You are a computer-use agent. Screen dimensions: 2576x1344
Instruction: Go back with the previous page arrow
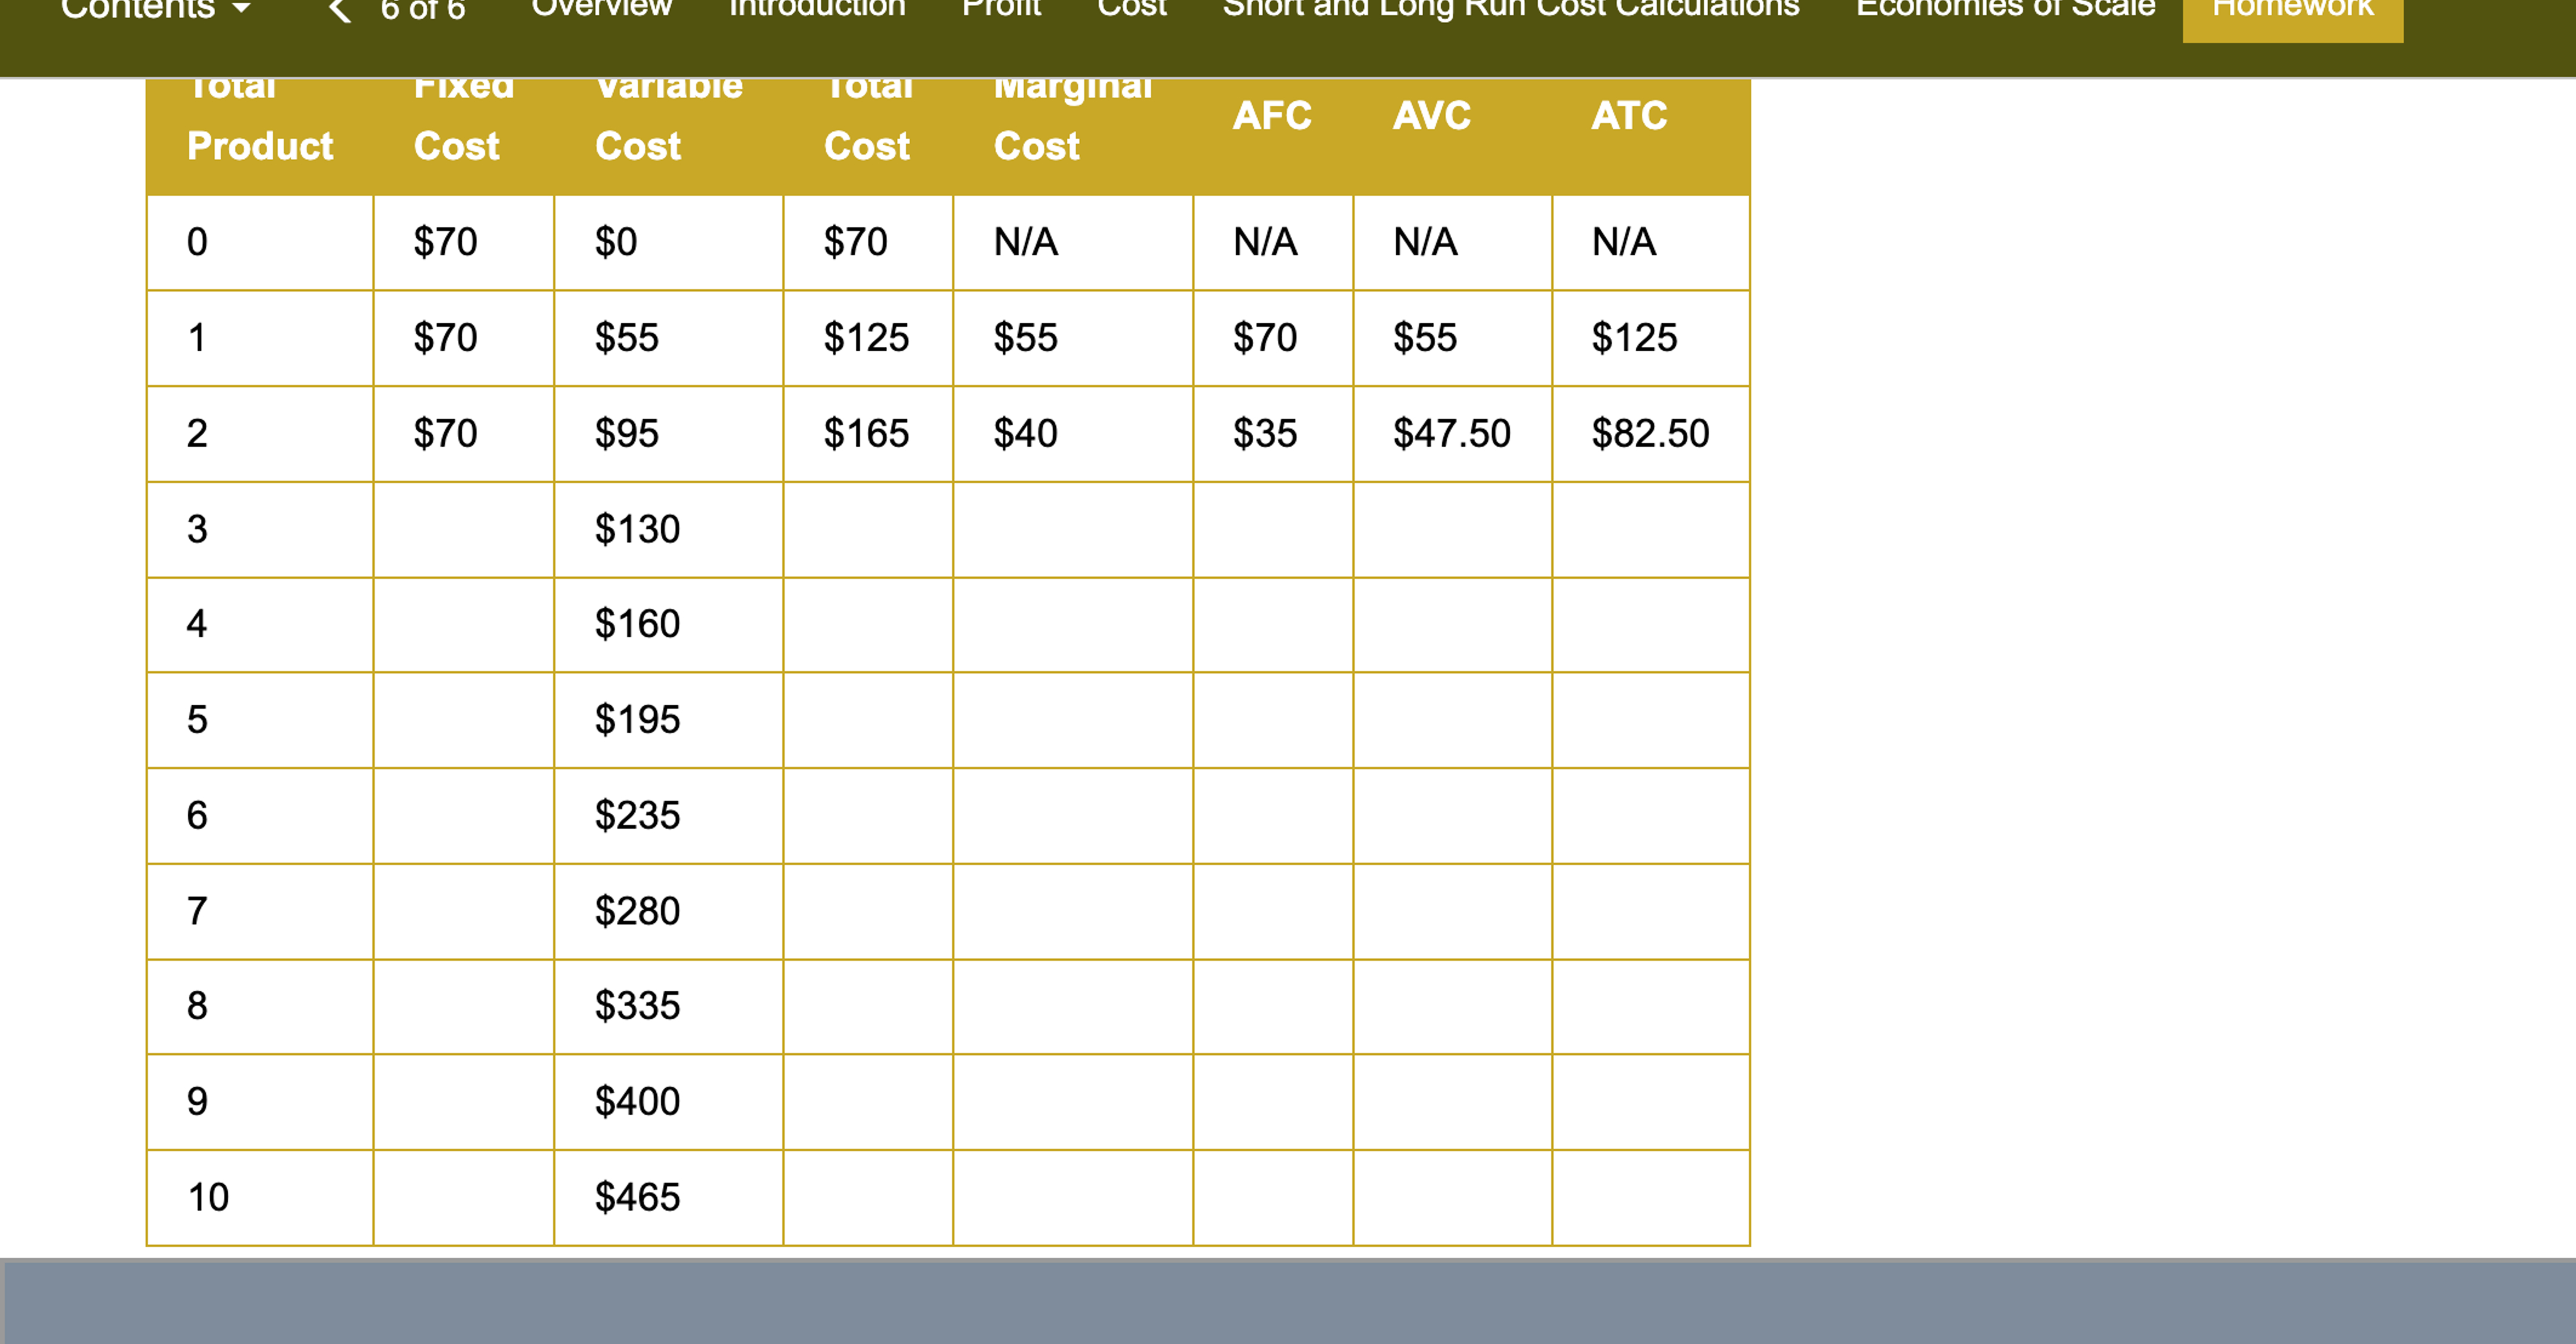(x=340, y=10)
